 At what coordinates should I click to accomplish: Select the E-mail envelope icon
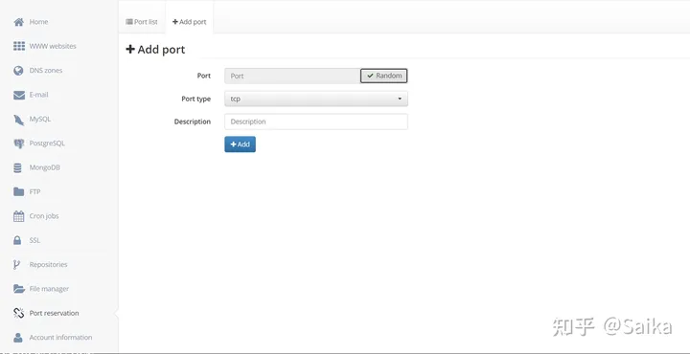[19, 95]
